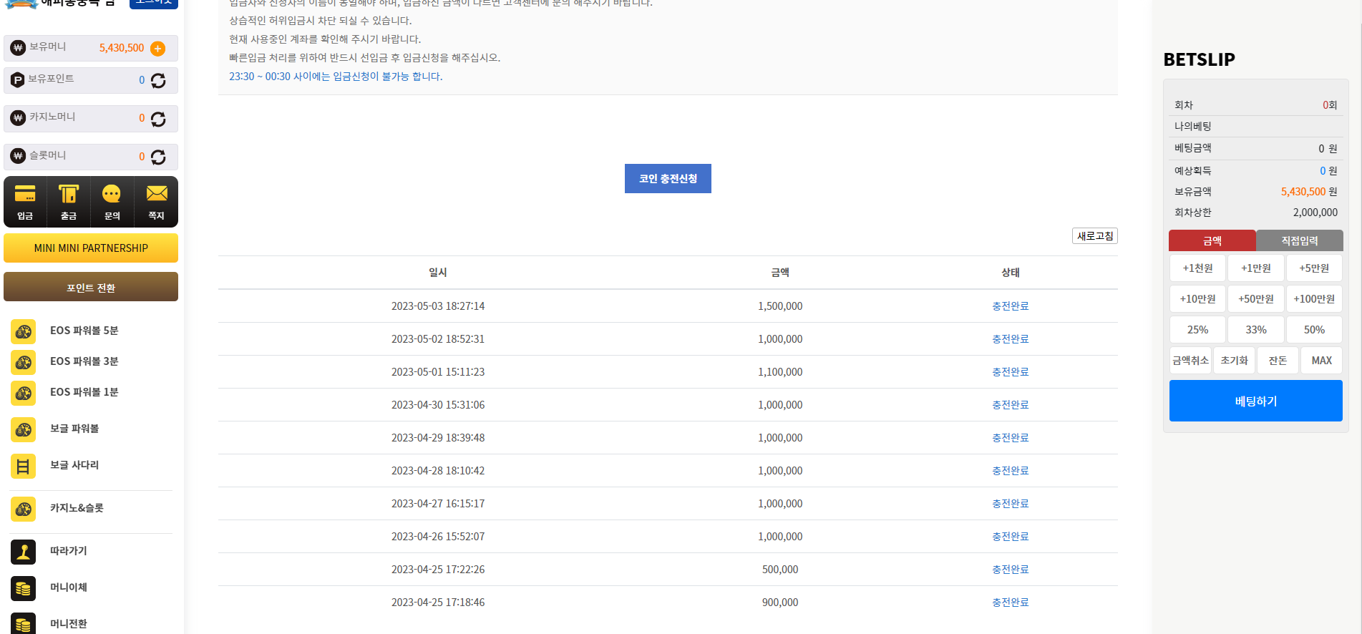Click the 머니이체 coins icon
This screenshot has height=634, width=1362.
[x=24, y=588]
